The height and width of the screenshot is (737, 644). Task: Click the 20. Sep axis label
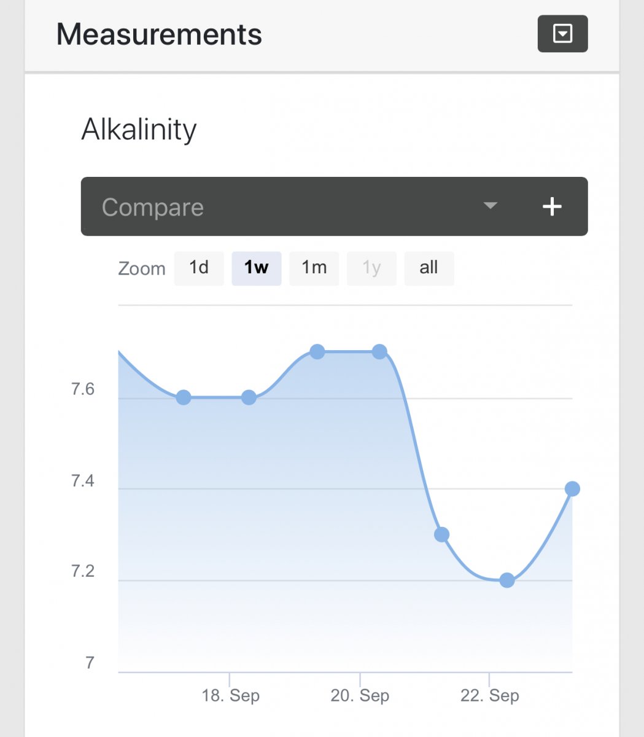(360, 696)
